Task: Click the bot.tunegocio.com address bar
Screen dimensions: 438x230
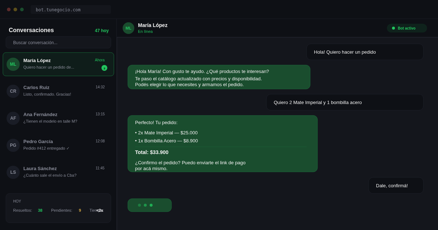Action: 71,9
